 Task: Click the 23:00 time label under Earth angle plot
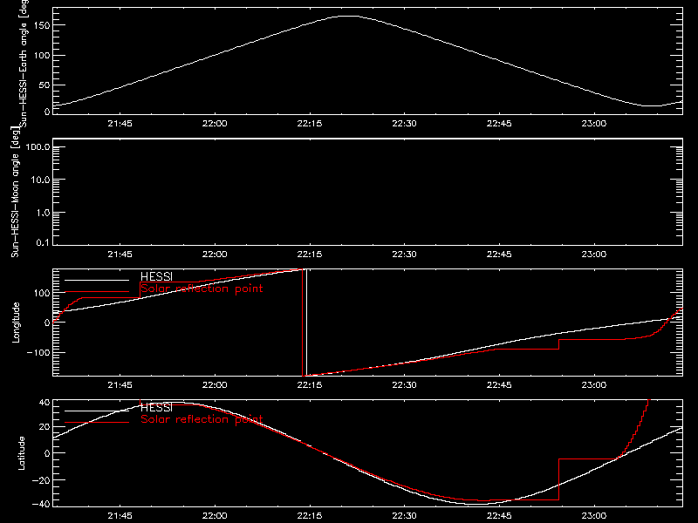pyautogui.click(x=594, y=124)
